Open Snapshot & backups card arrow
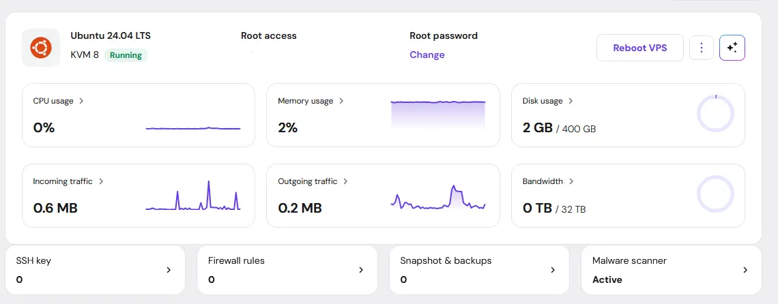 [553, 270]
